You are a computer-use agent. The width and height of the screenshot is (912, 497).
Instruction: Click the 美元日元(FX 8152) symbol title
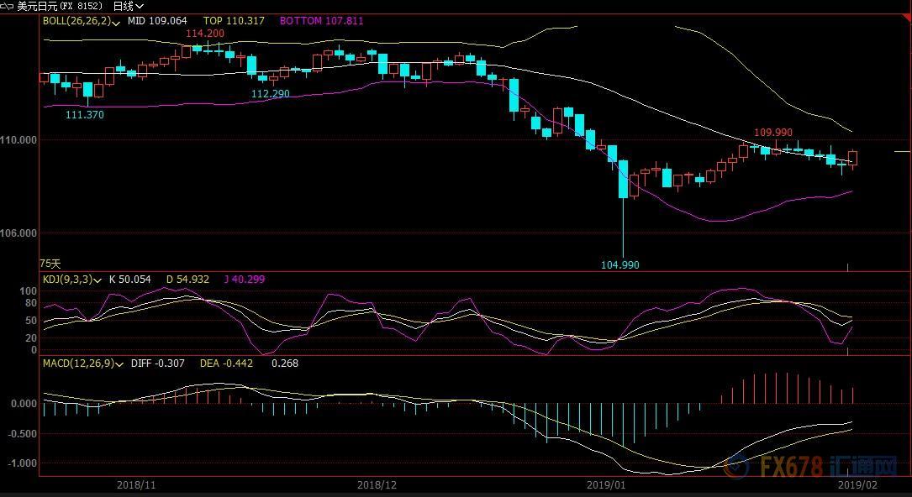pyautogui.click(x=61, y=7)
